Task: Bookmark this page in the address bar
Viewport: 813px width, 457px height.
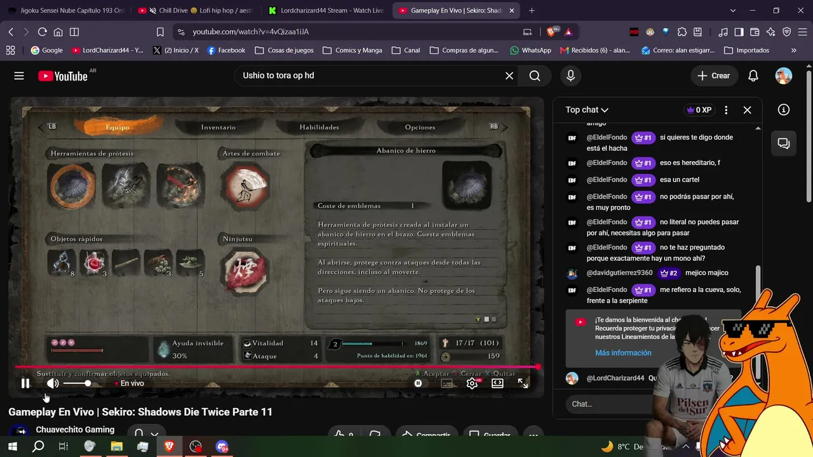Action: click(x=160, y=32)
